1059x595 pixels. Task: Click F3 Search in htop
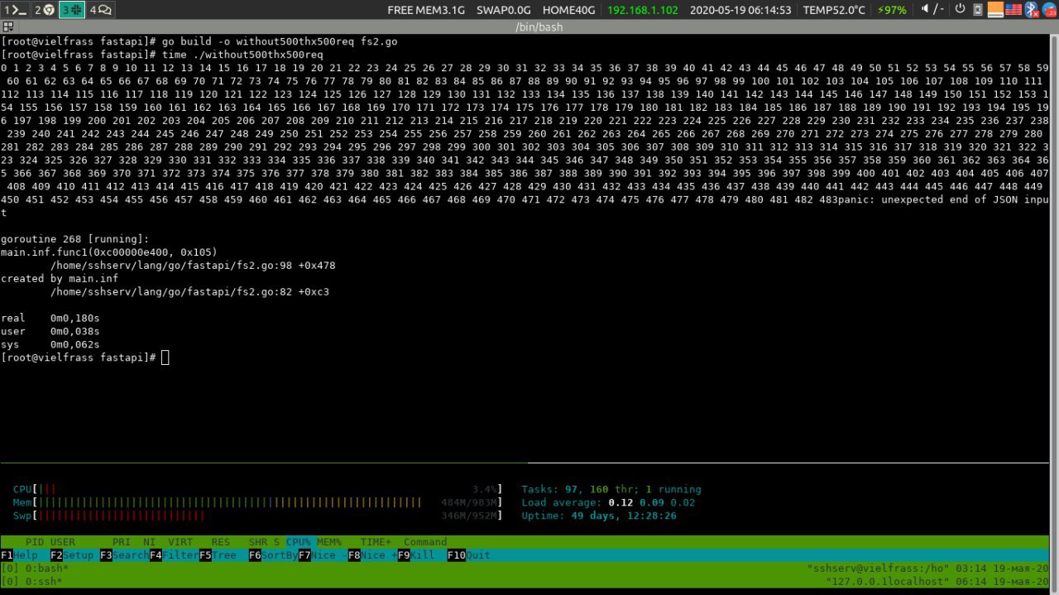124,555
